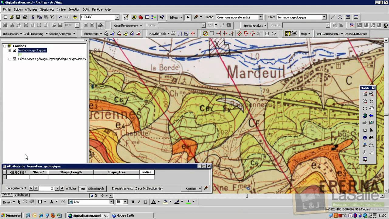
Task: Open the Affichage menu
Action: pos(31,9)
